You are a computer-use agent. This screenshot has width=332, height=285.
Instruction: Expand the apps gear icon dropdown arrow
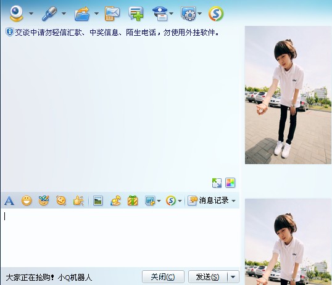point(199,14)
